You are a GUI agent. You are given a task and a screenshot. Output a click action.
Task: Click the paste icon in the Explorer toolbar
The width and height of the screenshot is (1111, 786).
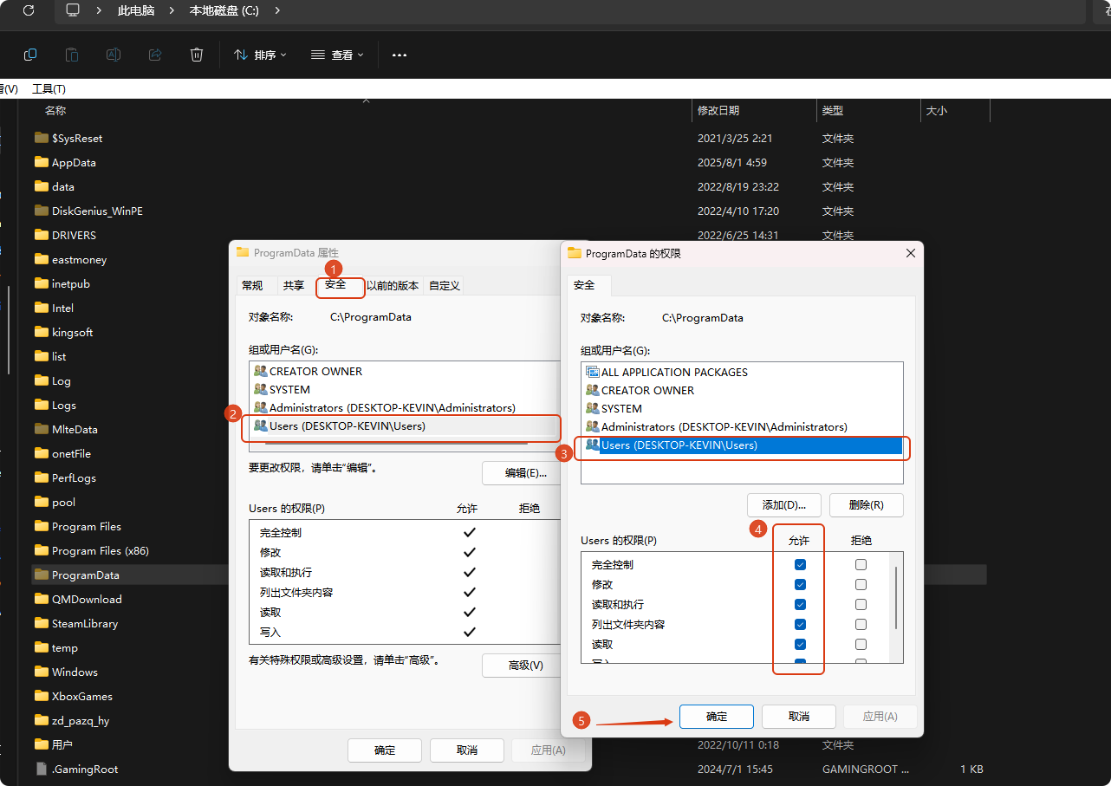(x=72, y=55)
